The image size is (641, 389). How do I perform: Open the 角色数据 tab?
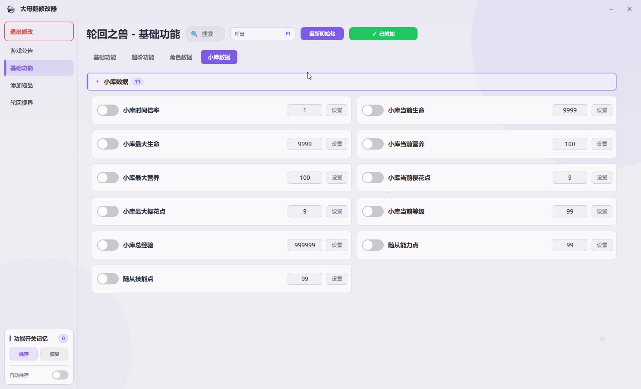181,57
